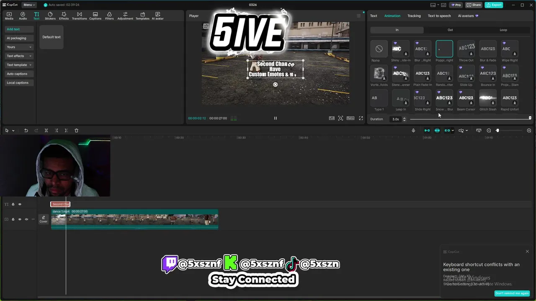Toggle main track magnet
The width and height of the screenshot is (536, 301).
tap(427, 130)
